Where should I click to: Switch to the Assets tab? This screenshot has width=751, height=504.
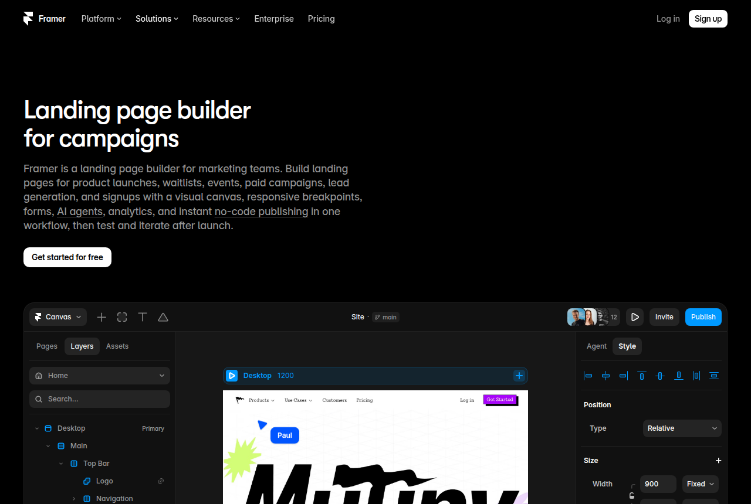tap(117, 346)
